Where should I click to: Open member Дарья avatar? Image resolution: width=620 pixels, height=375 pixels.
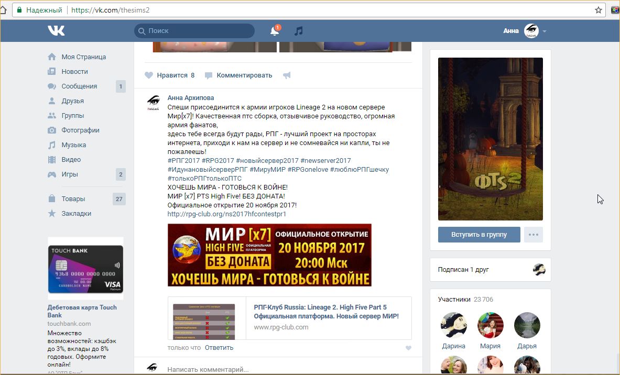click(527, 325)
